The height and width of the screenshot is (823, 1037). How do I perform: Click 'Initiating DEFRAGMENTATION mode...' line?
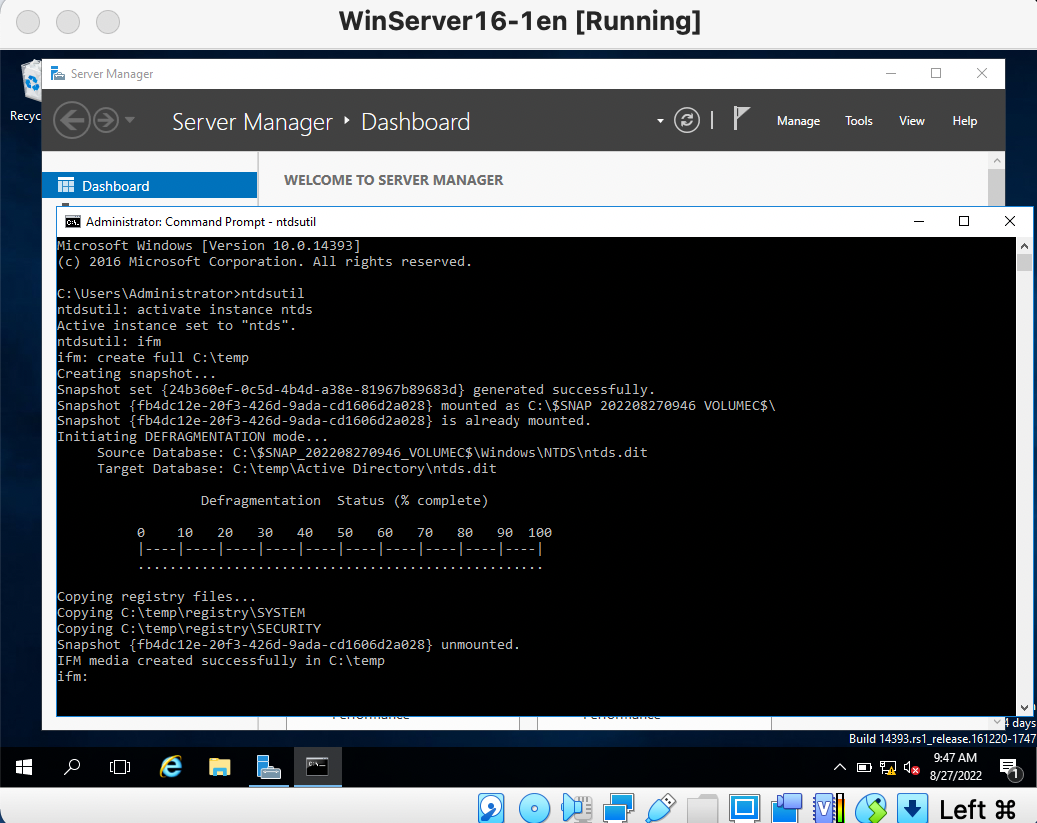tap(192, 436)
